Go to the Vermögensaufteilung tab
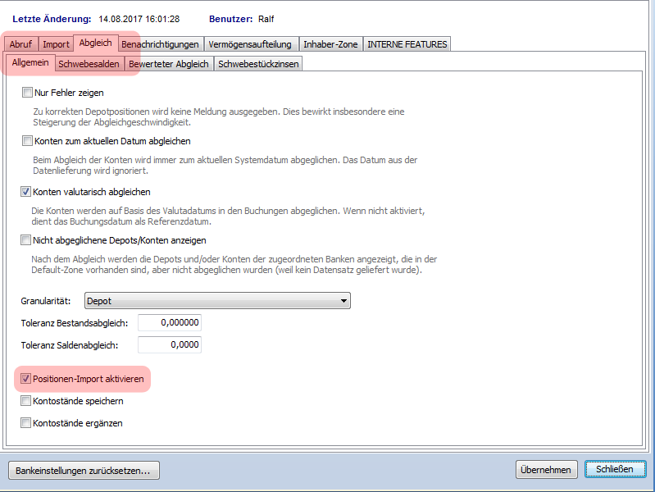This screenshot has width=655, height=492. [x=249, y=44]
